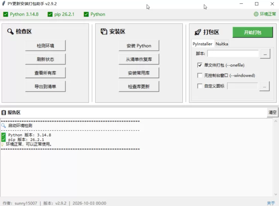This screenshot has height=206, width=279.
Task: Click the green check icon next to Python 3.14.8
Action: [x=6, y=14]
